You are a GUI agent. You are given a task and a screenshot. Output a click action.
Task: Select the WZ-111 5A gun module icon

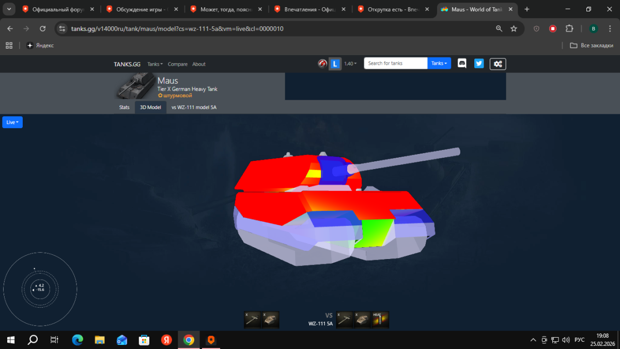345,320
